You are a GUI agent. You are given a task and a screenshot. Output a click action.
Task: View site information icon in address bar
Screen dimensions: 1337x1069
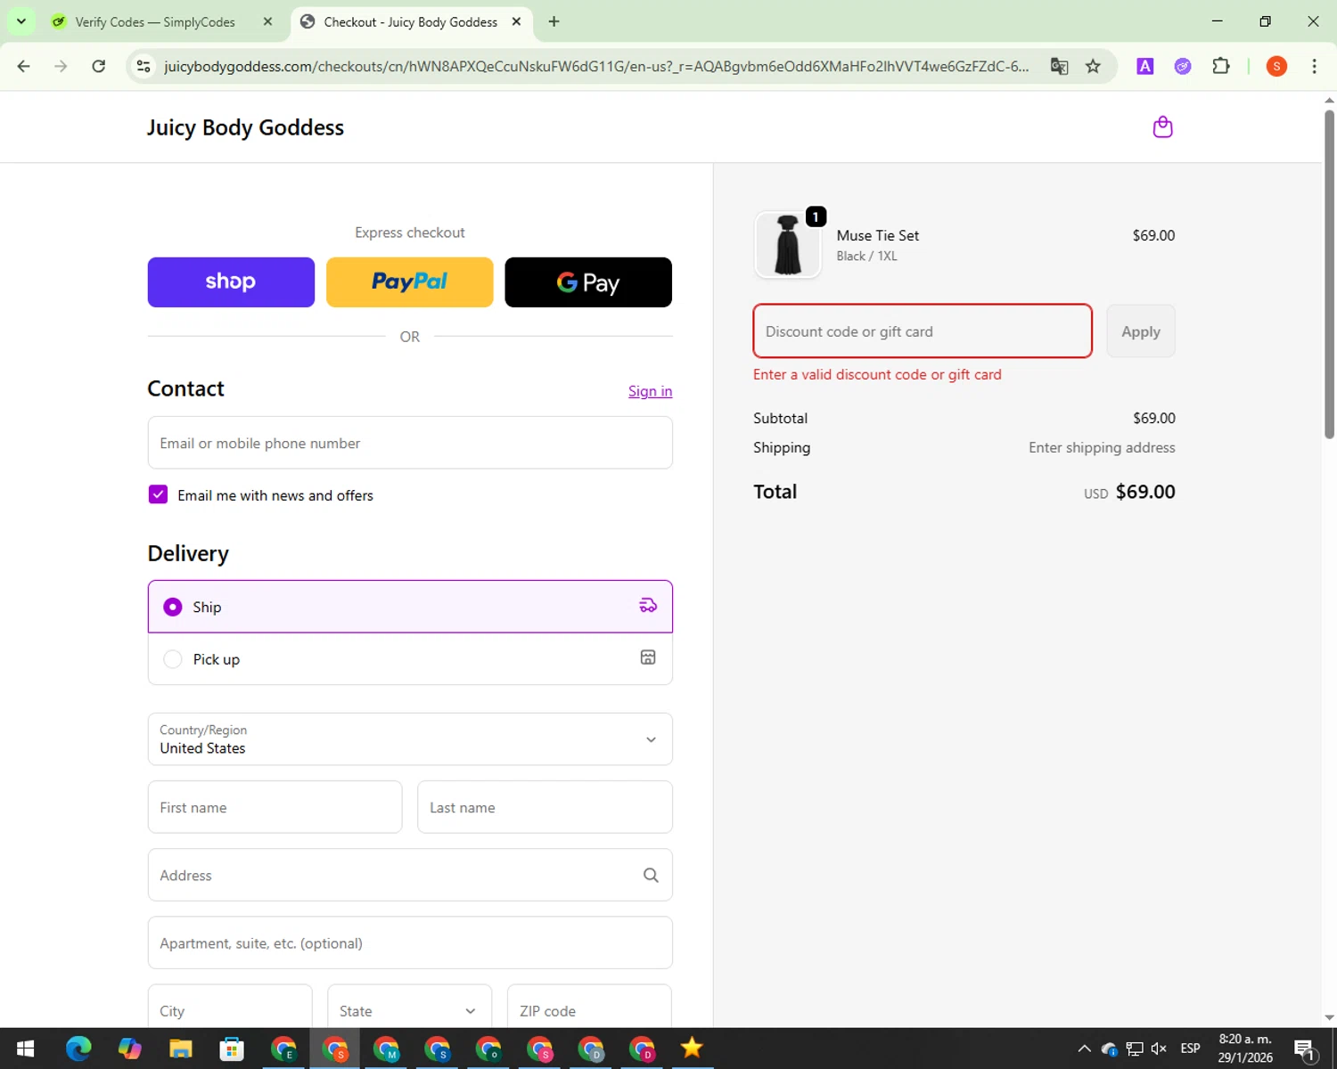pos(143,66)
